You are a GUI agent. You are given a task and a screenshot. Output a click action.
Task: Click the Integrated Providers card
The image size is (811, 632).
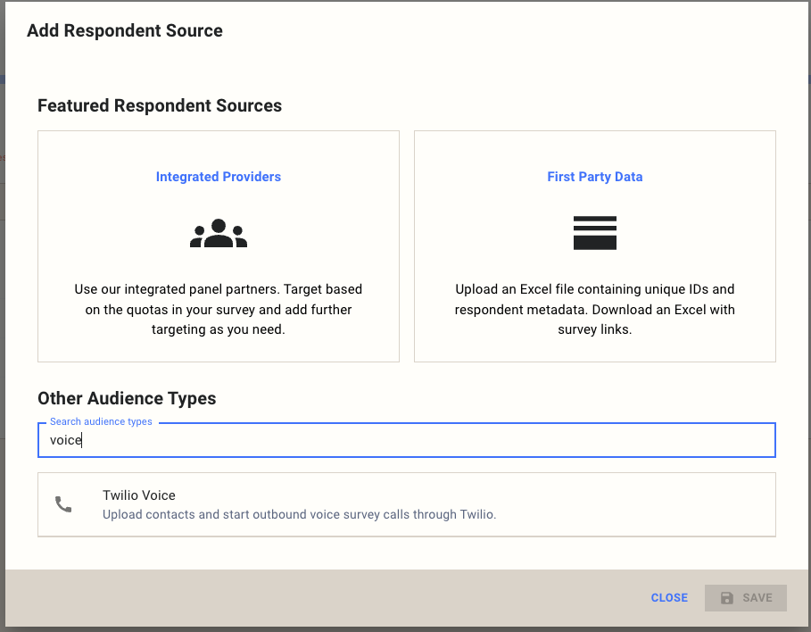pos(218,245)
